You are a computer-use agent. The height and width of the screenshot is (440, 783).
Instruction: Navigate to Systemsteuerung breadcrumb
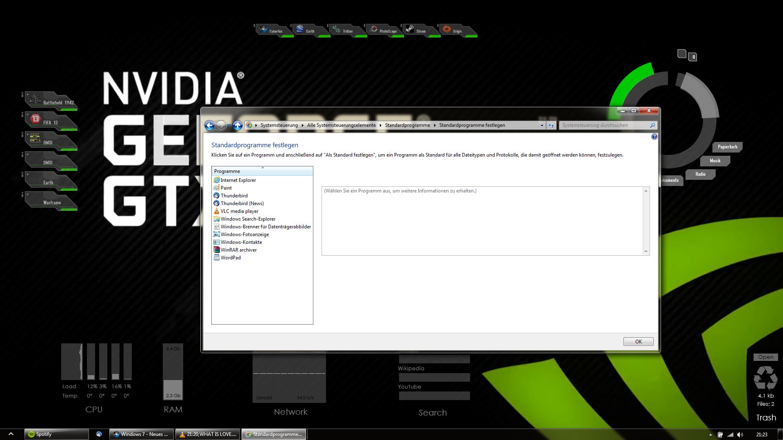click(x=279, y=125)
